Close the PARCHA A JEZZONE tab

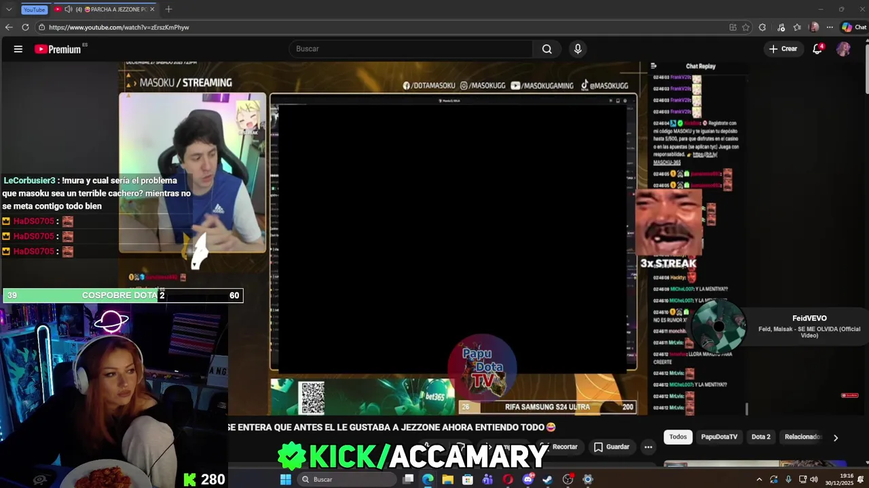click(x=151, y=9)
